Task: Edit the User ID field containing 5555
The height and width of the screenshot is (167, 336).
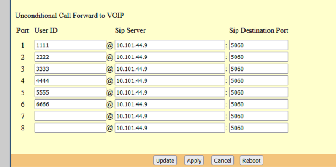Action: point(70,92)
